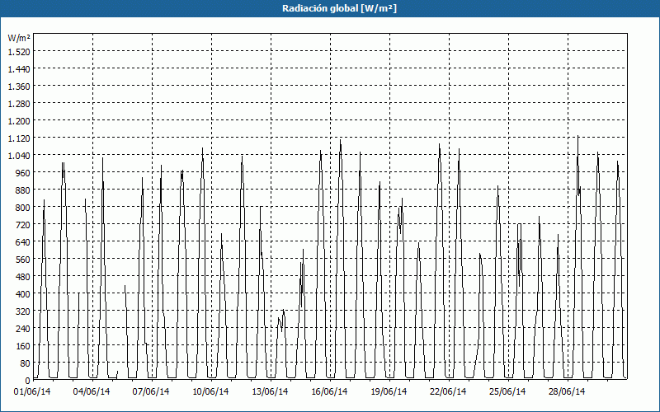Image resolution: width=660 pixels, height=412 pixels.
Task: Click the 1.440 y-axis value
Action: click(x=19, y=69)
